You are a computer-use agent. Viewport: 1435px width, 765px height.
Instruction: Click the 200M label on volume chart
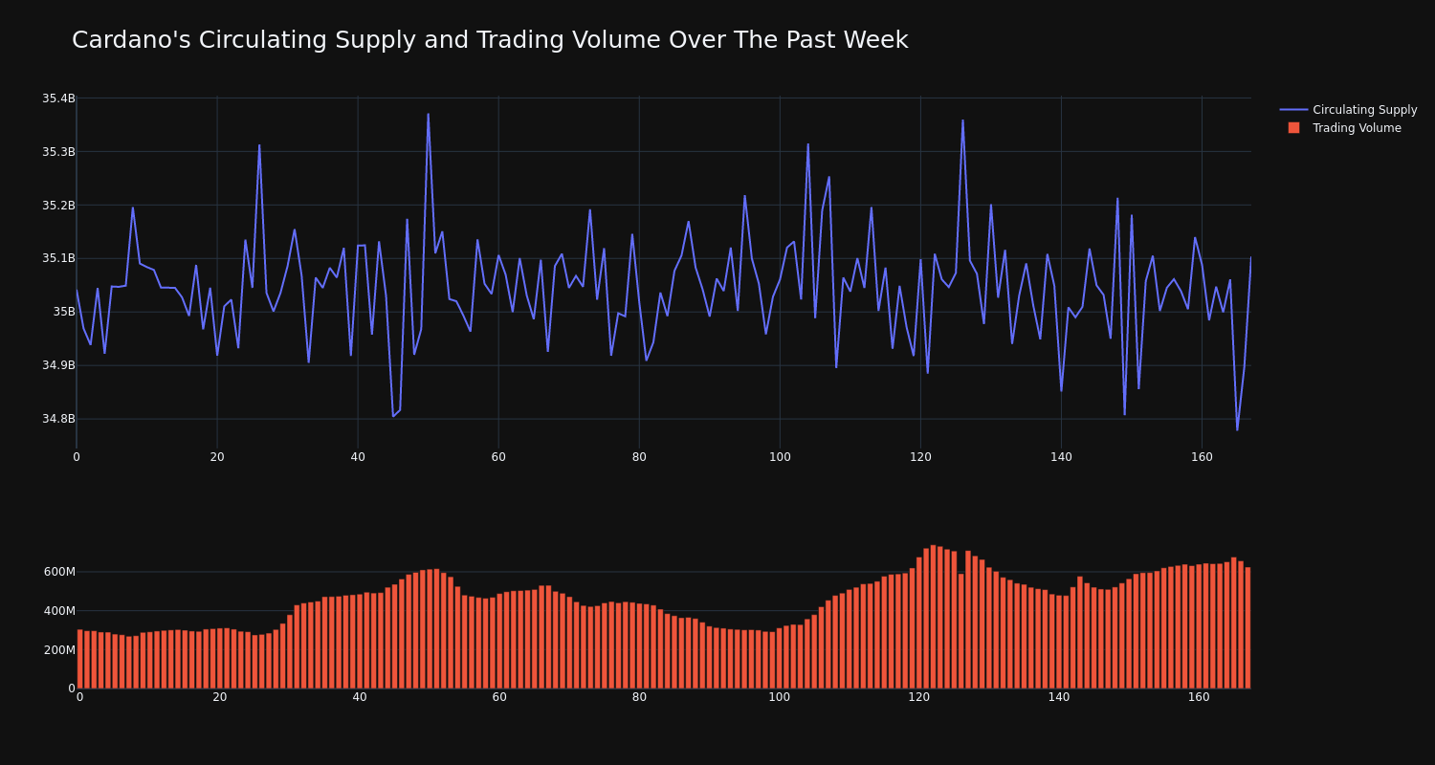click(59, 650)
